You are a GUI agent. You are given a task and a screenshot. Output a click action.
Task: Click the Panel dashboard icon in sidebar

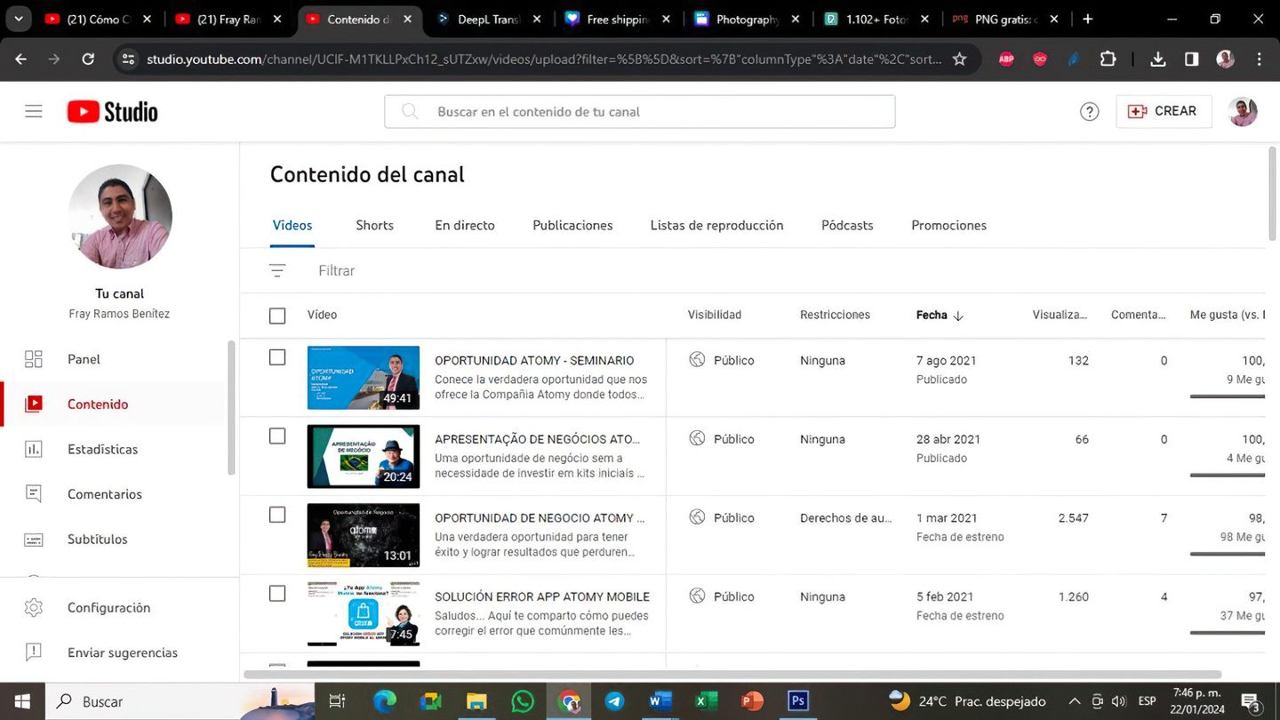tap(34, 359)
